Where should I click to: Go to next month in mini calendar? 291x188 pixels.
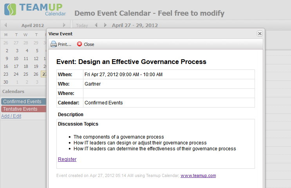[x=64, y=25]
